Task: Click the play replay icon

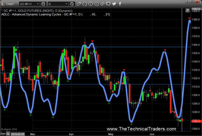Action: coord(91,4)
